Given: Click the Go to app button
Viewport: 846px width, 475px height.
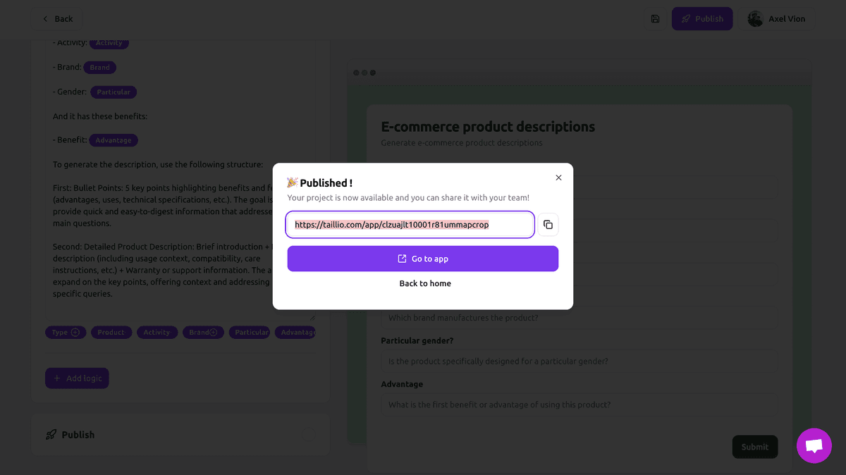Looking at the screenshot, I should click(422, 258).
